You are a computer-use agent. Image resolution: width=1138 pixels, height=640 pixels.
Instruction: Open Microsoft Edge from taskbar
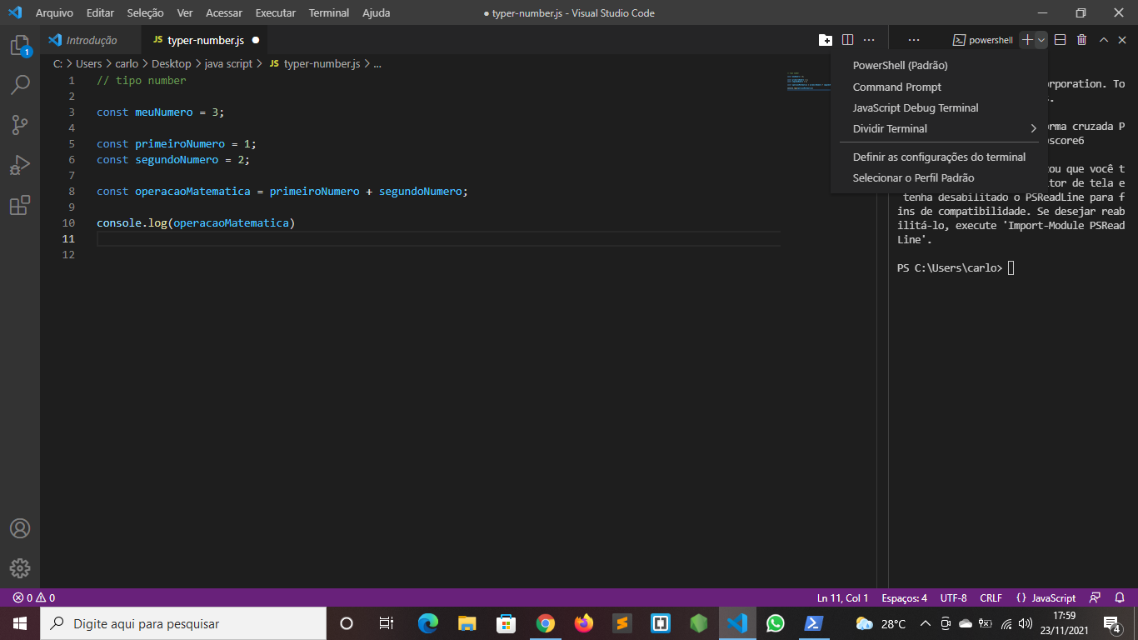(428, 623)
